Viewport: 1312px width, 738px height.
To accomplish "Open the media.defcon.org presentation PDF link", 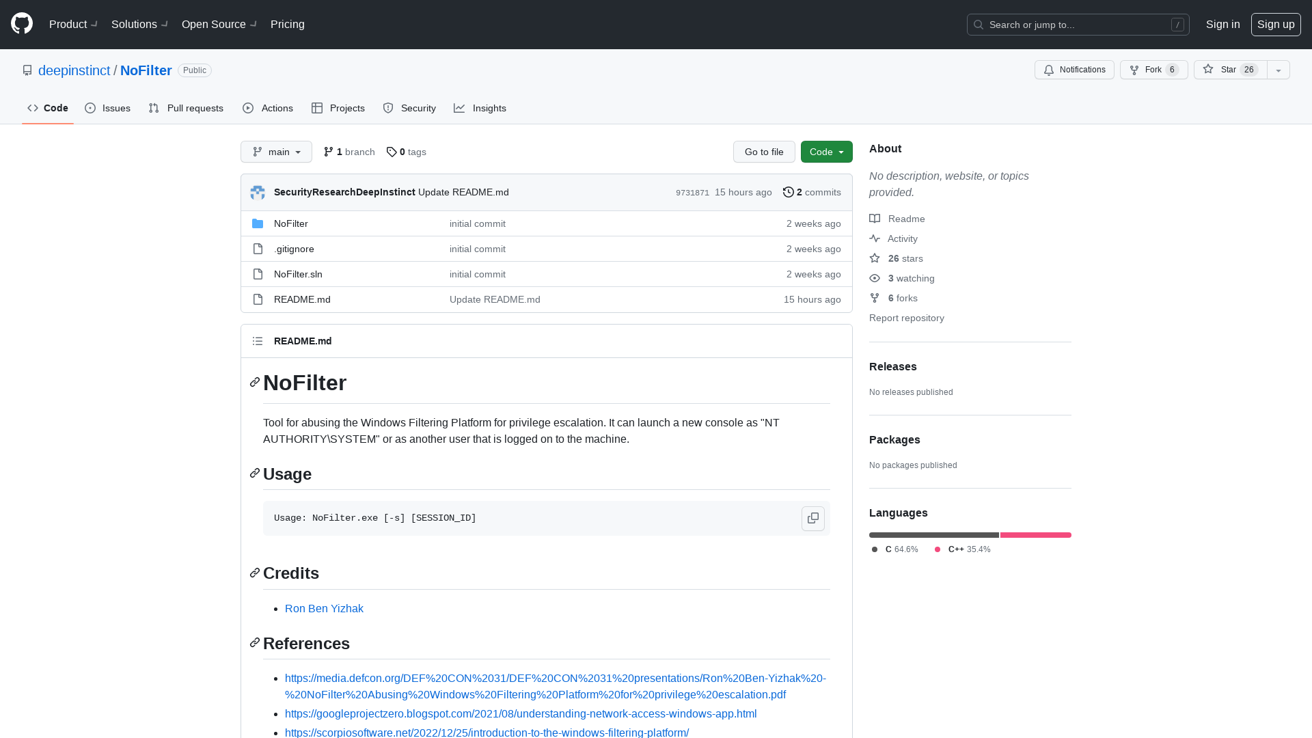I will click(556, 686).
